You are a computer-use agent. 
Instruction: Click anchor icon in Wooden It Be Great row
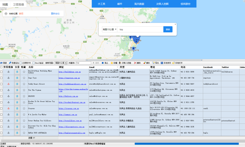coord(9,102)
